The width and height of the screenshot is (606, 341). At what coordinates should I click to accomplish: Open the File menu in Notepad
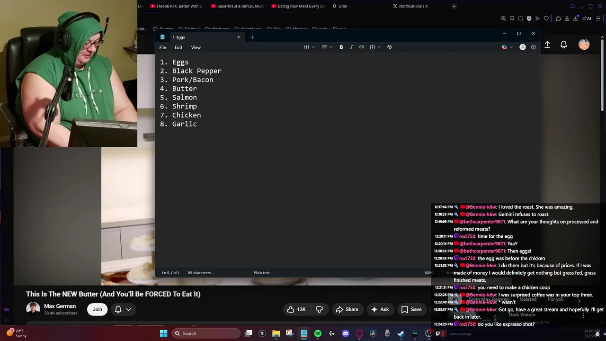point(162,47)
